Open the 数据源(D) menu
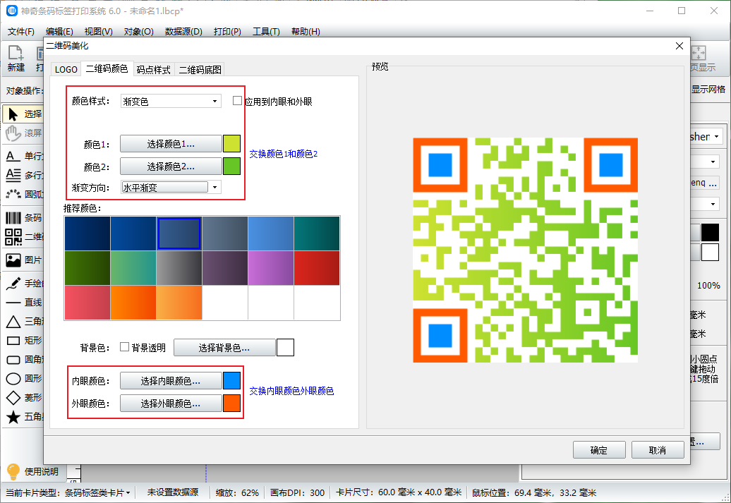Screen dimensions: 731x503 (x=183, y=31)
